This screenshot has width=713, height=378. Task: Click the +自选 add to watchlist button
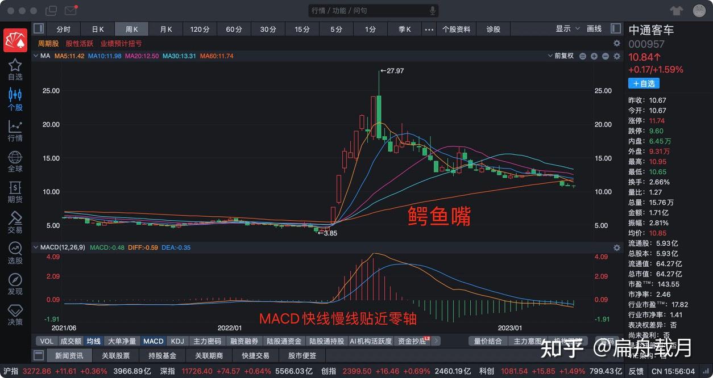point(644,83)
